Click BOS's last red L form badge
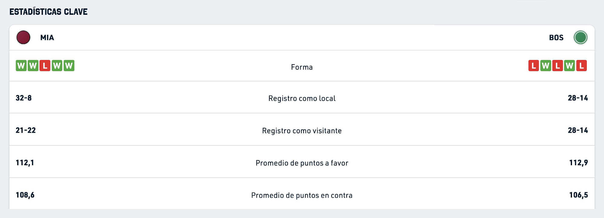Viewport: 604px width, 218px height. click(581, 66)
